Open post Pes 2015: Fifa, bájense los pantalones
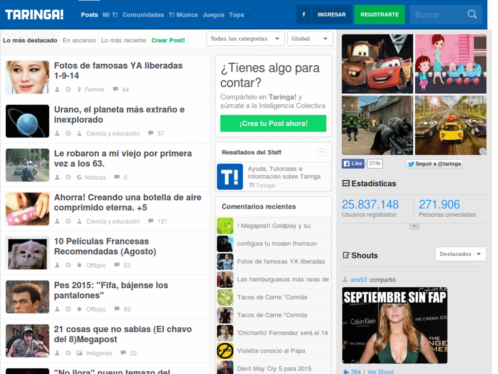 pyautogui.click(x=111, y=290)
